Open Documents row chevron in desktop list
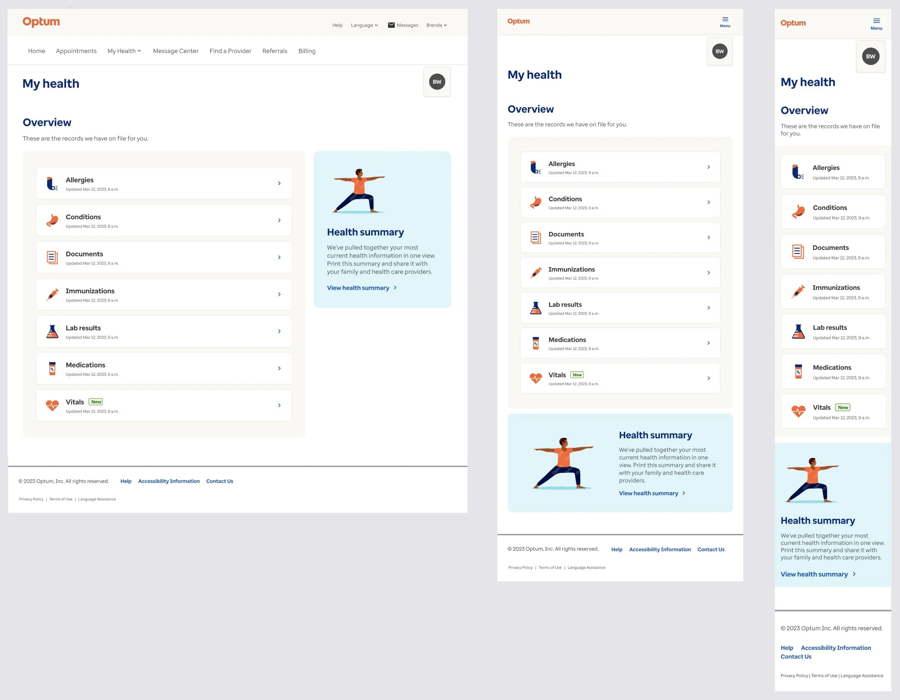The image size is (900, 700). (x=279, y=257)
